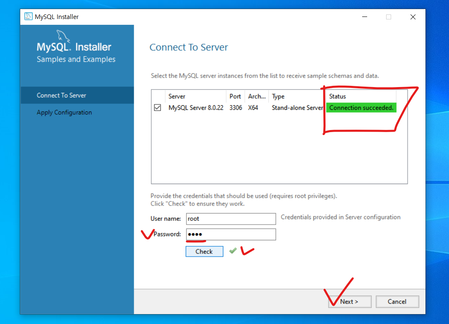This screenshot has width=449, height=324.
Task: Close the MySQL Installer window
Action: tap(413, 17)
